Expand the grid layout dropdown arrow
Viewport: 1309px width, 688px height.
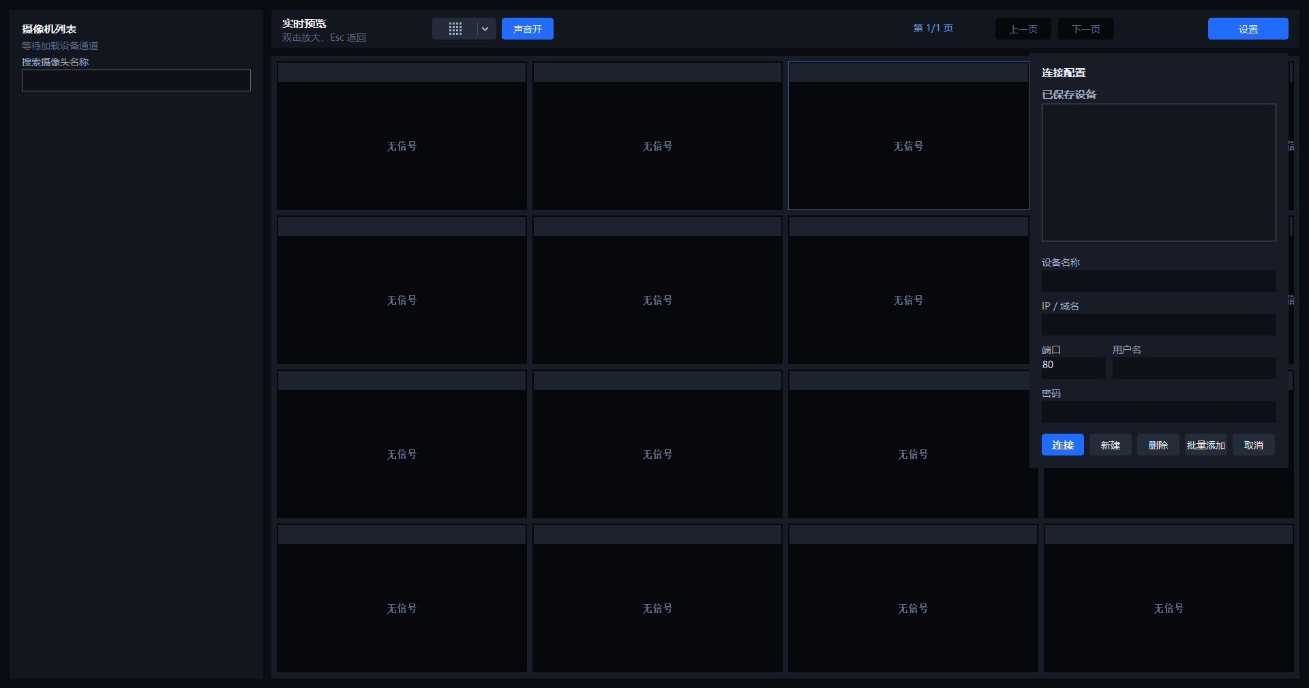tap(485, 29)
